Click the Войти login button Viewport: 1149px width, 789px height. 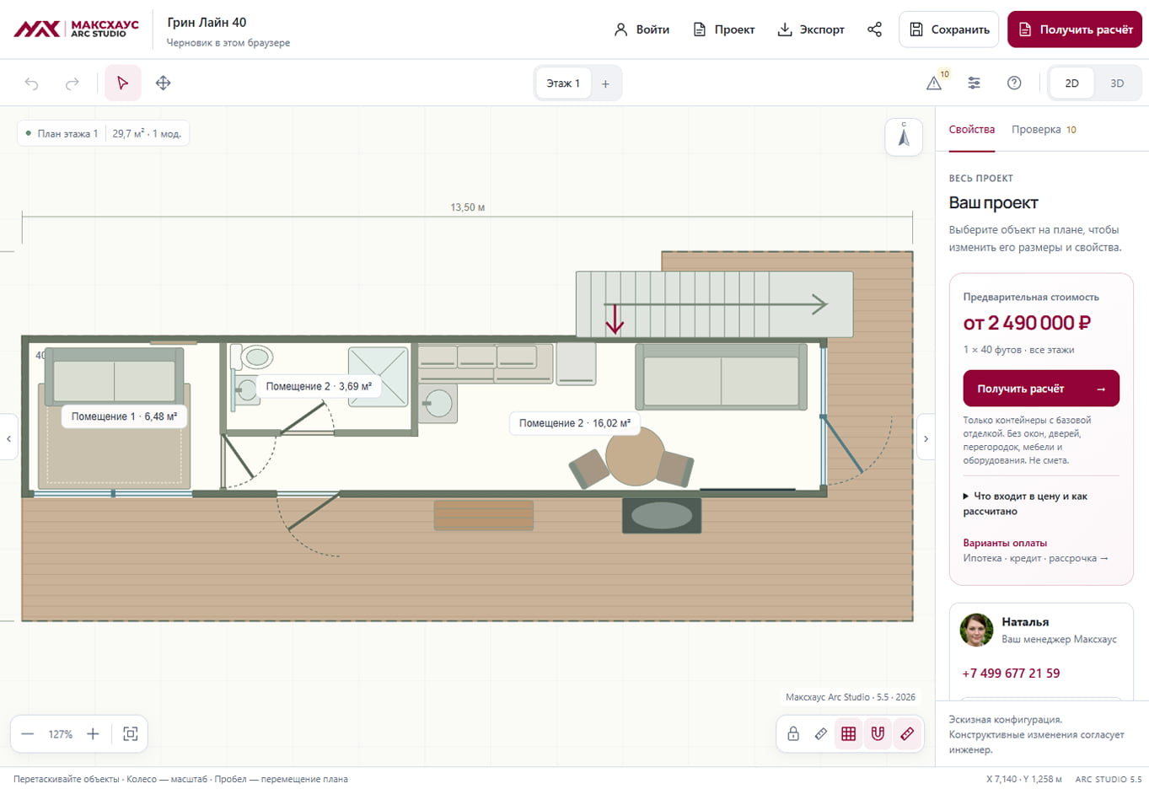pyautogui.click(x=642, y=30)
